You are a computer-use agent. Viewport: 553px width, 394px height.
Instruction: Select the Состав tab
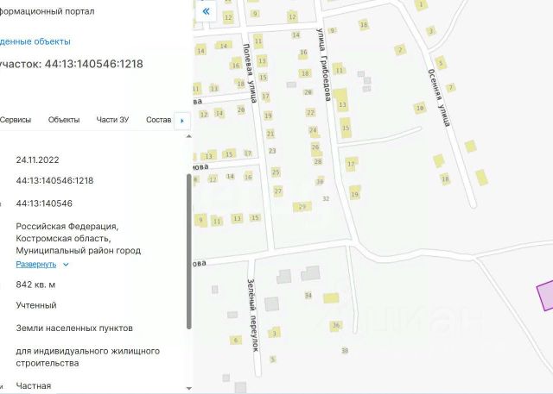(x=158, y=120)
